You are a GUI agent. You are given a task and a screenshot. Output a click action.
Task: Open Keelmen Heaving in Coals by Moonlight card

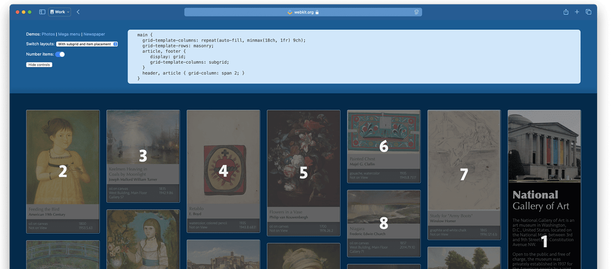[x=143, y=156]
